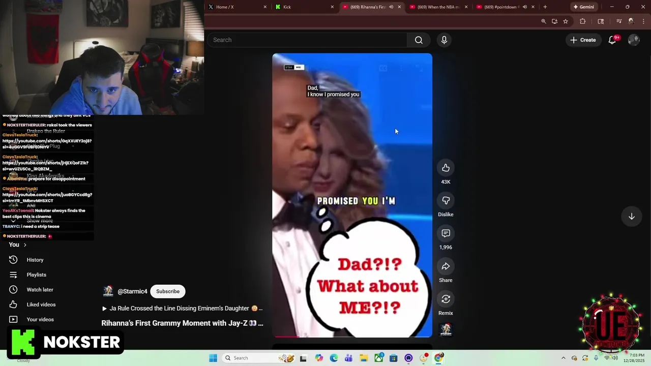Like the Short with 43K likes
Screen dimensions: 651x366
click(x=446, y=168)
